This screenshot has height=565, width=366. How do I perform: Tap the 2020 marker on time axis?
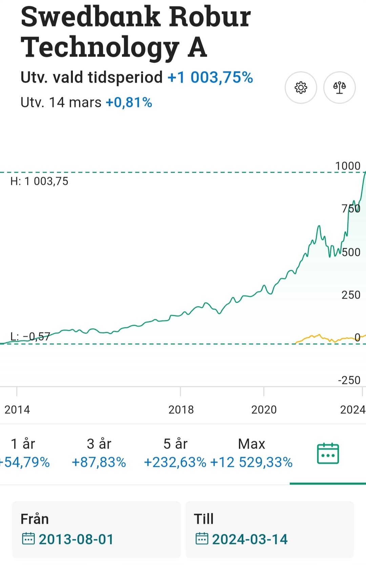[264, 410]
